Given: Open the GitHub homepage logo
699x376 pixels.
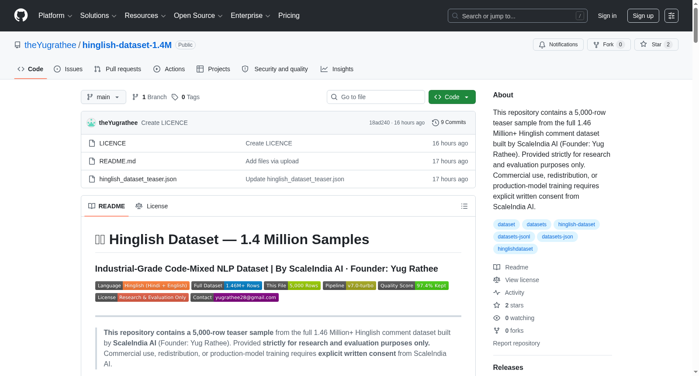Looking at the screenshot, I should tap(21, 16).
